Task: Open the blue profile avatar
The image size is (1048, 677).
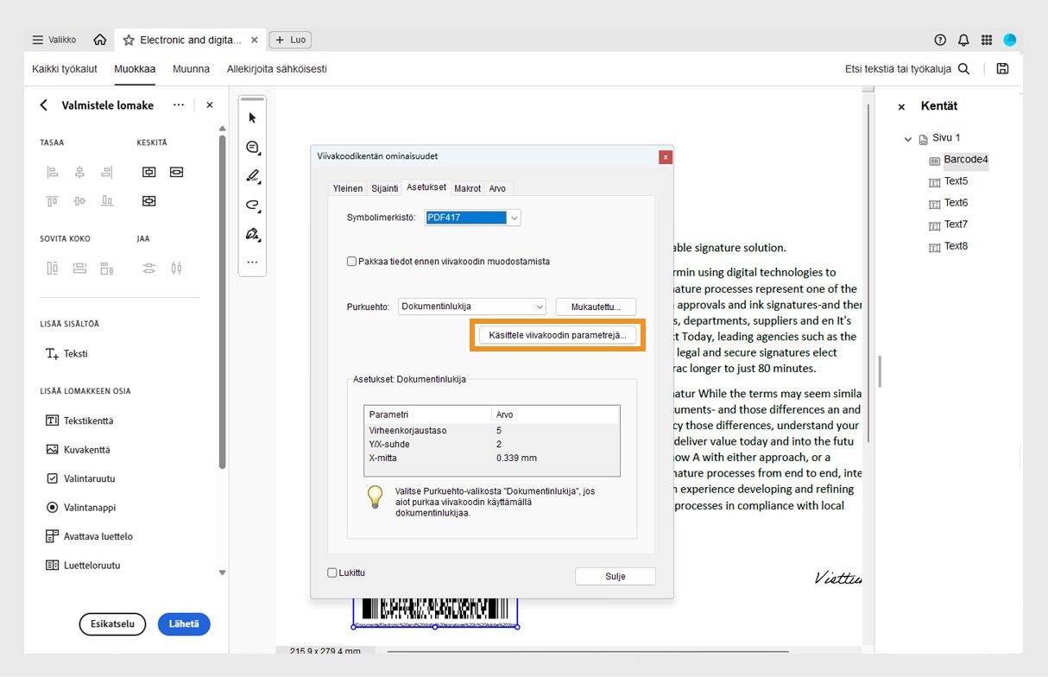Action: tap(1009, 40)
